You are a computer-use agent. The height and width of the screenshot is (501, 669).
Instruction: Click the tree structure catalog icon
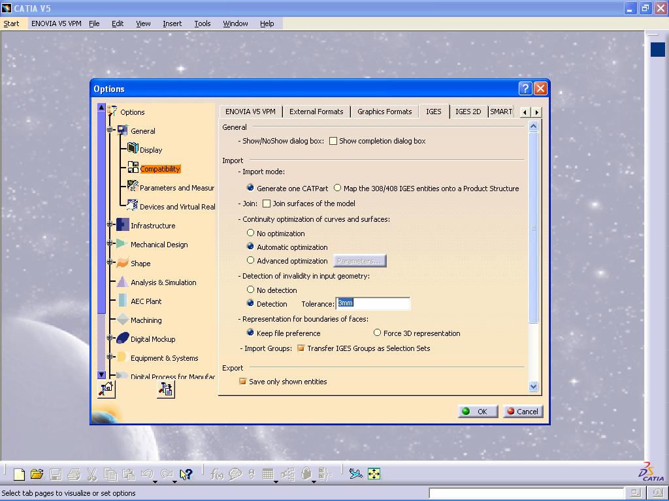click(x=287, y=474)
